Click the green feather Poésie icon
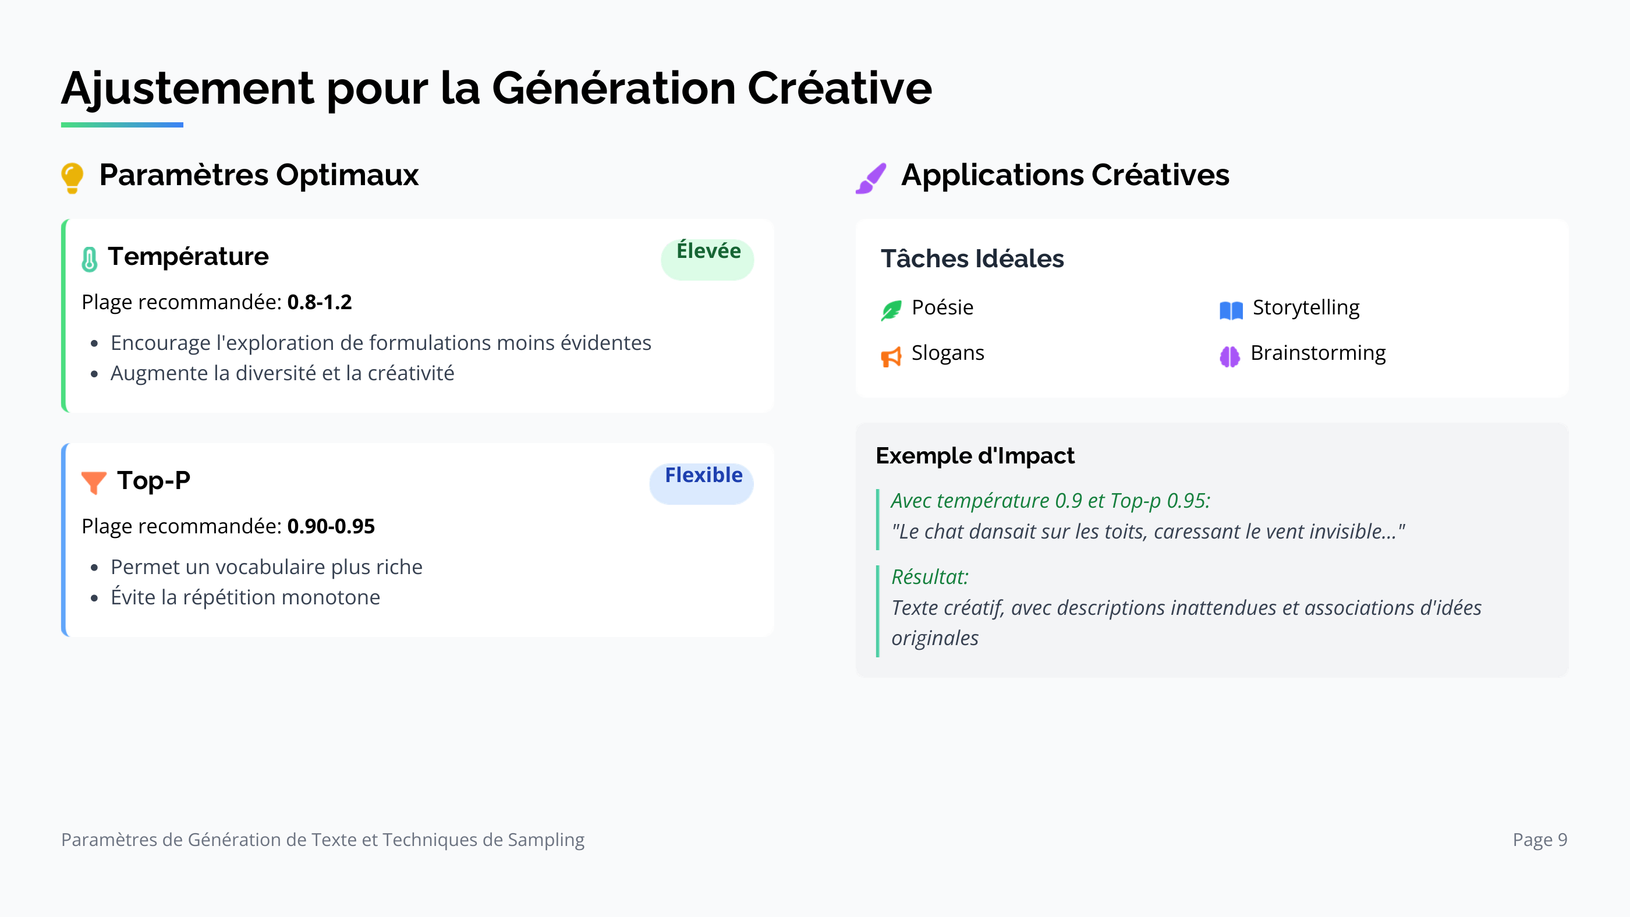The height and width of the screenshot is (917, 1630). [891, 310]
